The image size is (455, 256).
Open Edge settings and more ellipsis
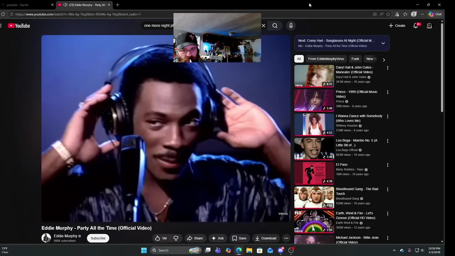coord(422,14)
